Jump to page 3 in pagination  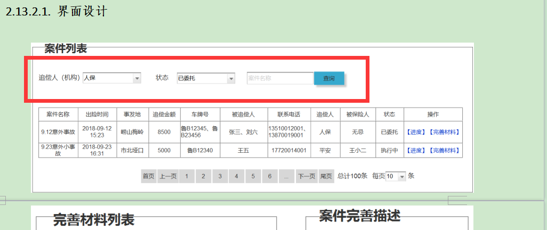click(x=220, y=176)
